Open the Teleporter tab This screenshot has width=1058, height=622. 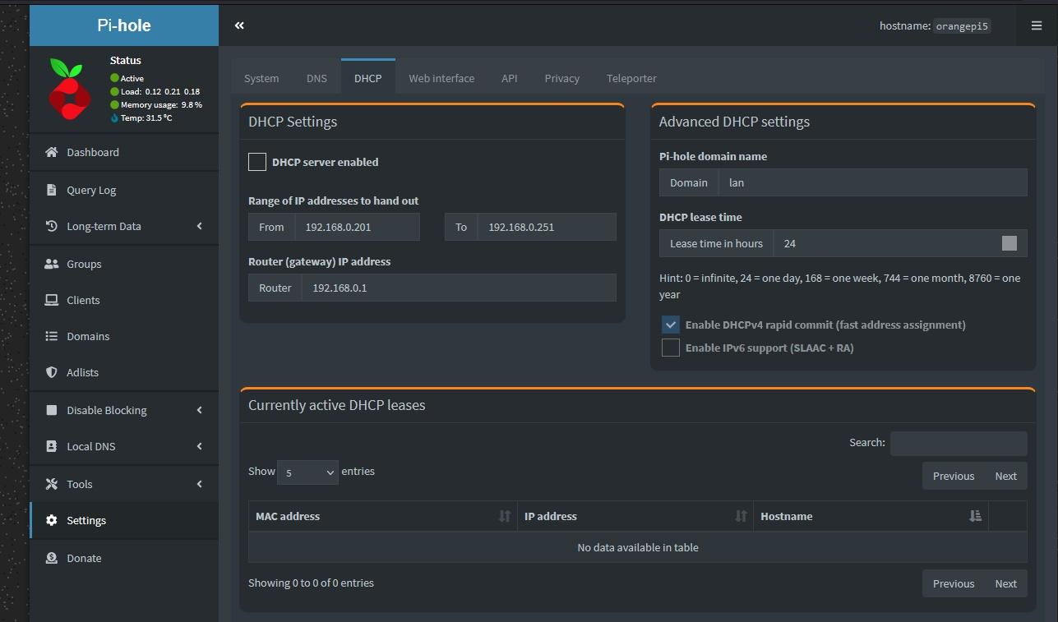coord(631,78)
